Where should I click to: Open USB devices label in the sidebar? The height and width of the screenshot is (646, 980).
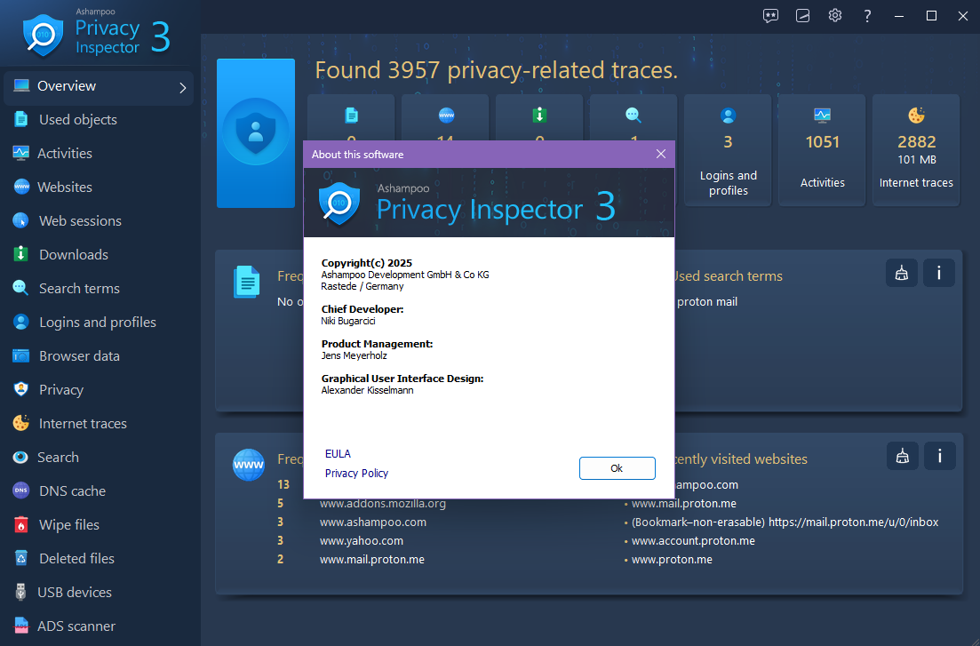75,592
